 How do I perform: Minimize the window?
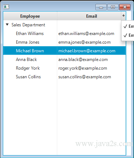click(101, 7)
